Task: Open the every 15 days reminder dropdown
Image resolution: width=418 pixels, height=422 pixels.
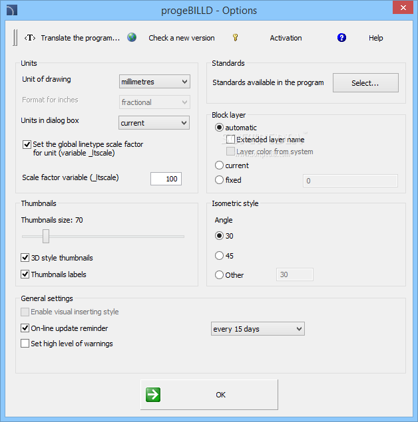Action: [258, 328]
